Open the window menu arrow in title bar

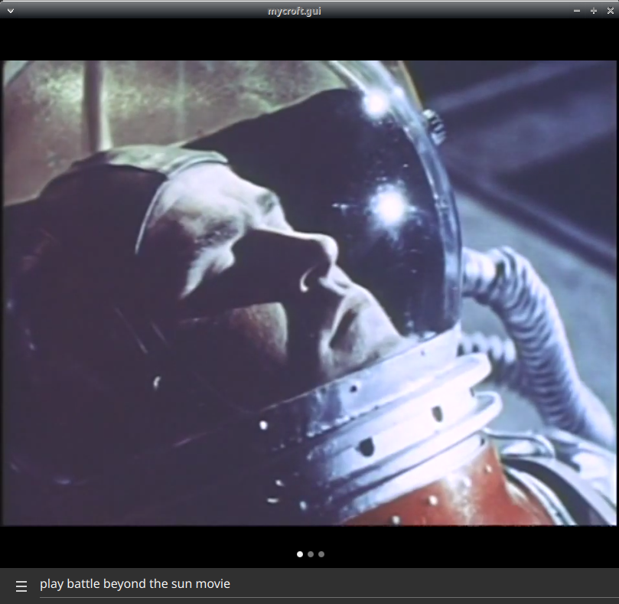(x=11, y=11)
